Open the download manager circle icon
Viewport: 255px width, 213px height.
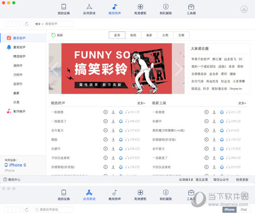coord(244,9)
